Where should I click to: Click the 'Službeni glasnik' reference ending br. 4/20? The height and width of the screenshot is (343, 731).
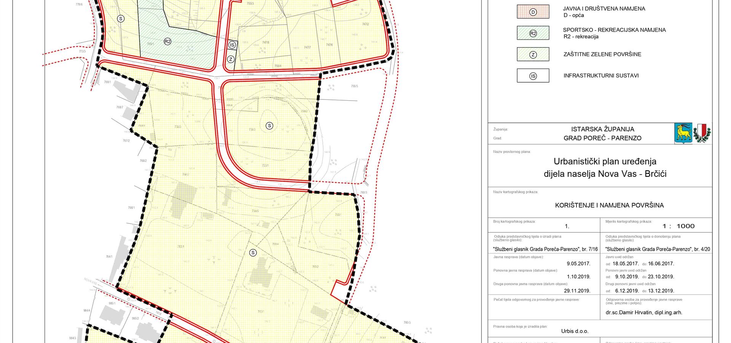658,249
